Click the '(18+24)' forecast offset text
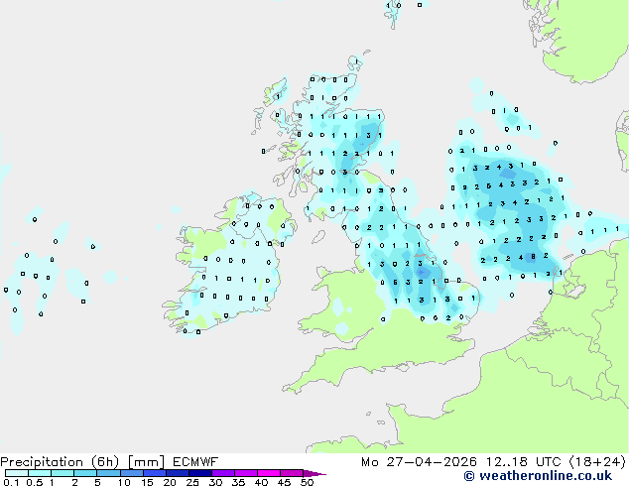Viewport: 629px width, 486px height. [597, 462]
